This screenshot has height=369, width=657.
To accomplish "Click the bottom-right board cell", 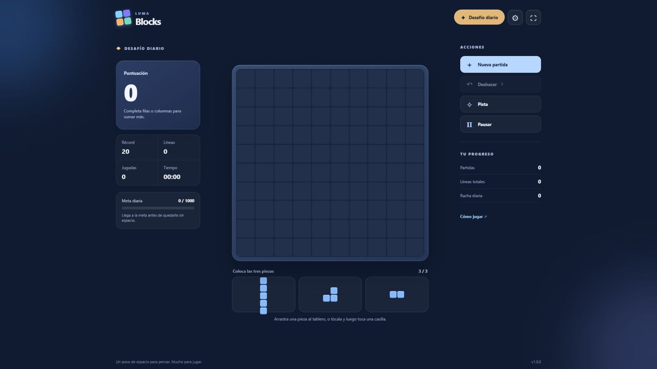I will pos(414,247).
